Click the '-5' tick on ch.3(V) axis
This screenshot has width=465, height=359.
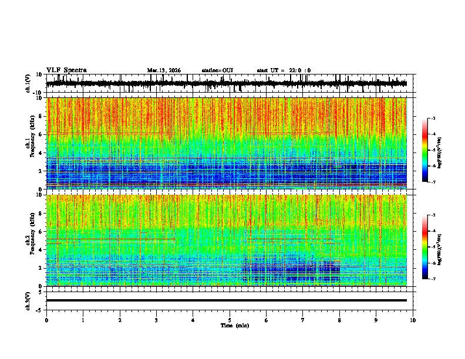(x=39, y=310)
